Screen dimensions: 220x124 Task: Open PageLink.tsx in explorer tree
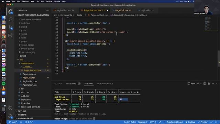(33, 78)
